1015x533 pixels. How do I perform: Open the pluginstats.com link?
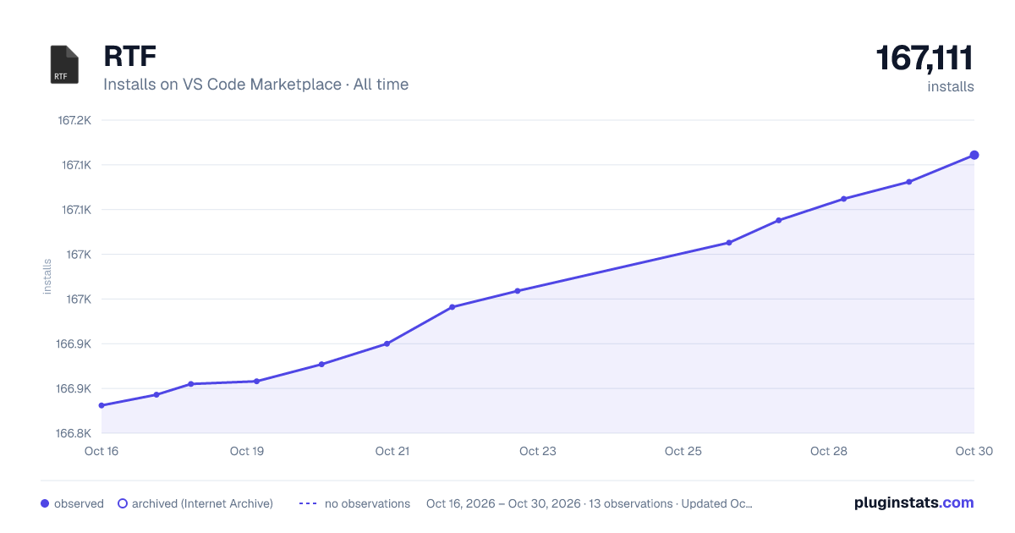click(x=914, y=503)
